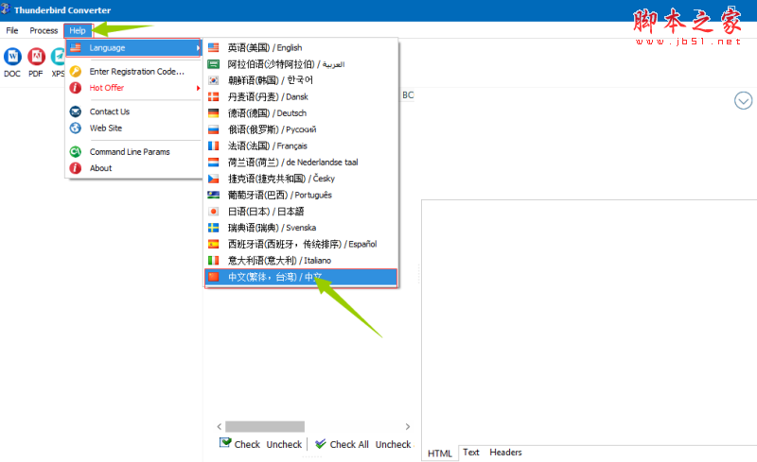Click the Sweden flag icon
Screen dimensions: 757x462
click(x=214, y=228)
